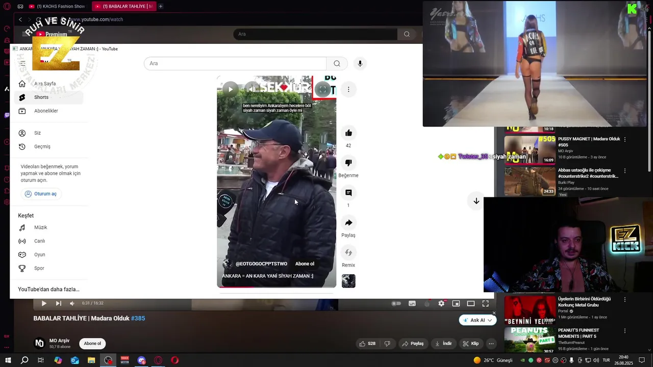This screenshot has height=367, width=653.
Task: Open the MO Arşiv channel avatar
Action: coord(39,344)
